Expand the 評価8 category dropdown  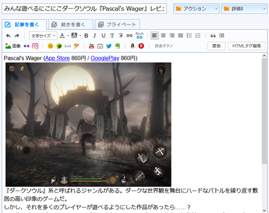tap(244, 8)
